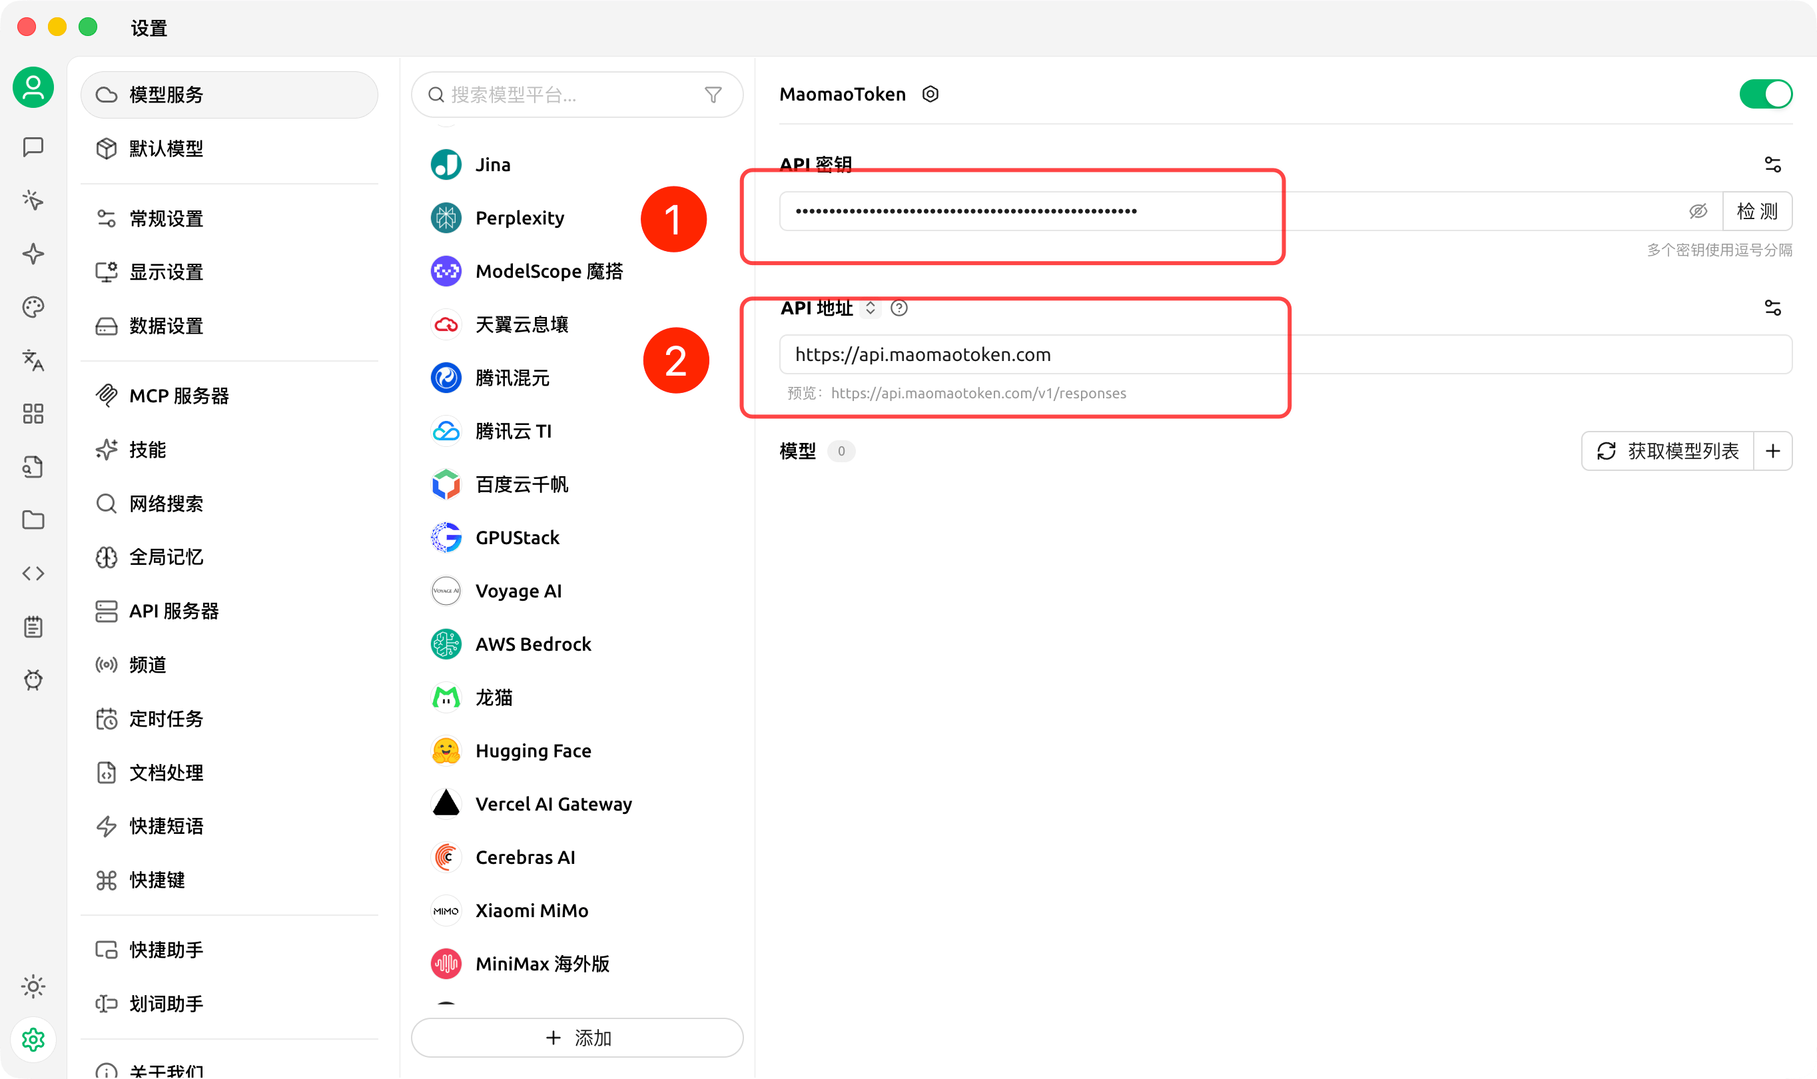Select the 百度云千帆 provider
Viewport: 1817px width, 1079px height.
(x=577, y=484)
